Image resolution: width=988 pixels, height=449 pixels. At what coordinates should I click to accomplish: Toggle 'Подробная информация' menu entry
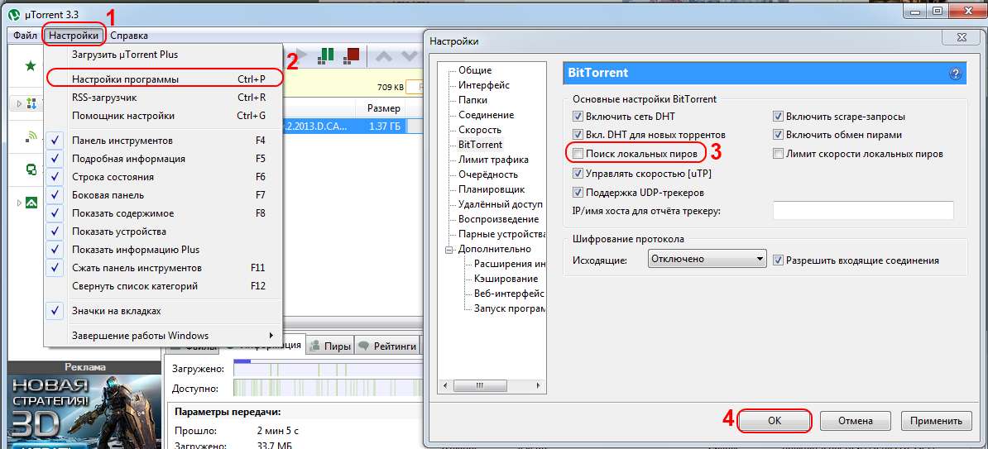(x=164, y=159)
